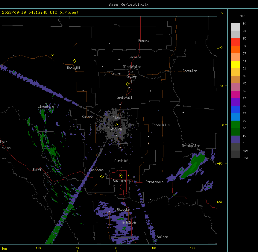Click the RockyMH label

pos(73,68)
